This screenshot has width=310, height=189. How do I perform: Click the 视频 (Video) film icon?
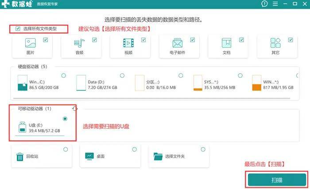tap(128, 43)
